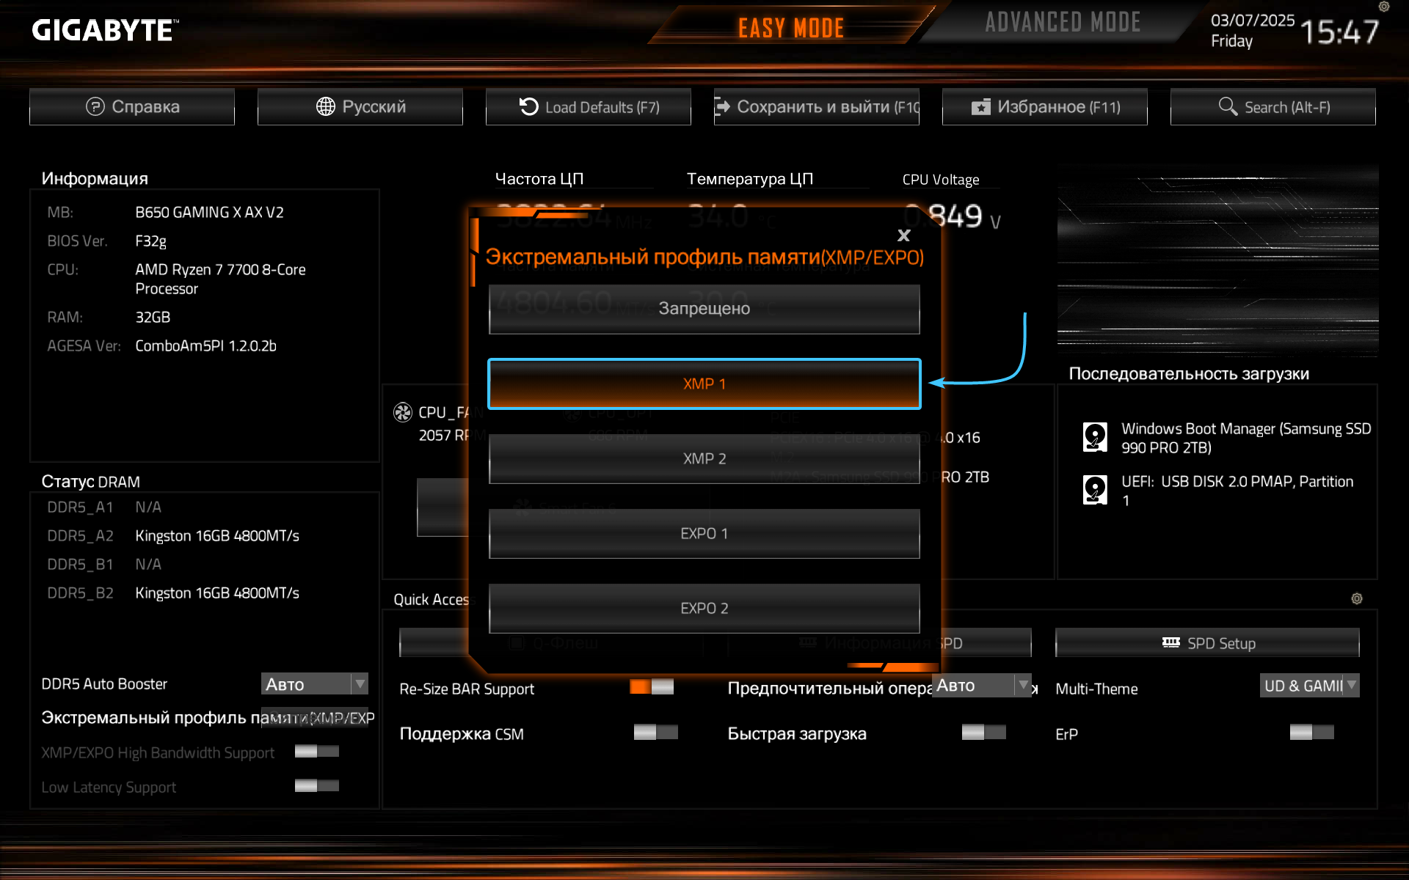Click the 15:47 system clock
The height and width of the screenshot is (880, 1409).
pos(1339,32)
